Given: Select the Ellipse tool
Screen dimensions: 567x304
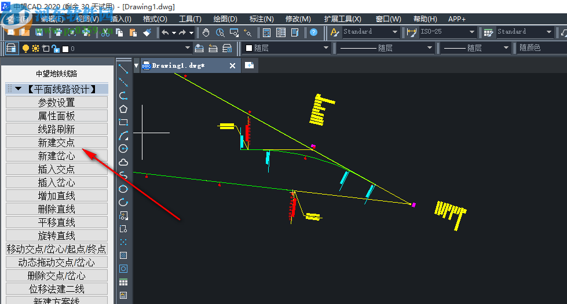Looking at the screenshot, I should 123,189.
